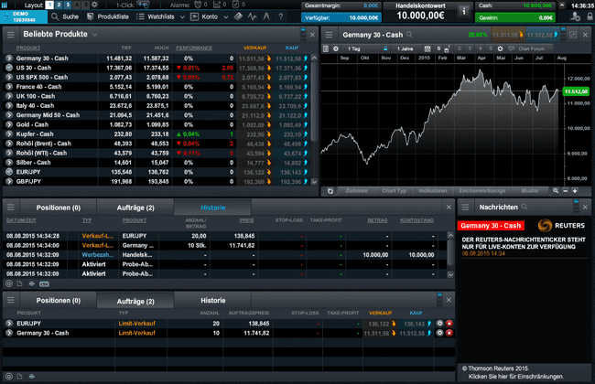This screenshot has height=384, width=595.
Task: Click the pulse chart icon in toolbar
Action: click(253, 16)
